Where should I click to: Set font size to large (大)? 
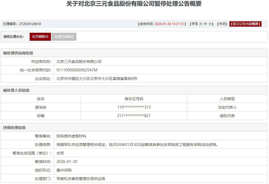[201, 24]
